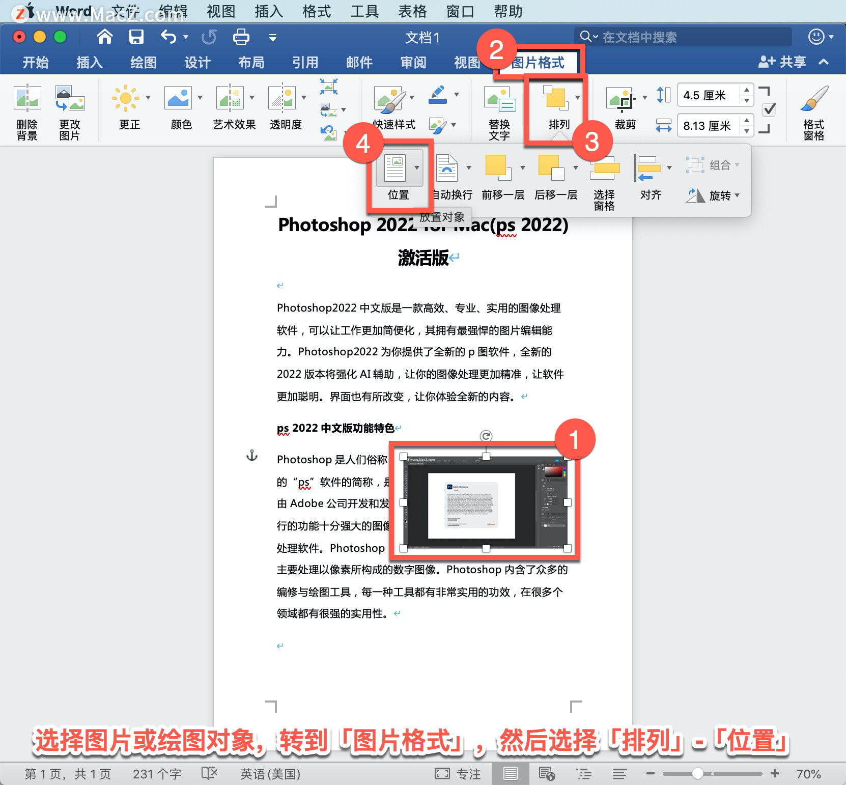Screen dimensions: 846x785
Task: Click the Redo icon in title bar
Action: (x=209, y=37)
